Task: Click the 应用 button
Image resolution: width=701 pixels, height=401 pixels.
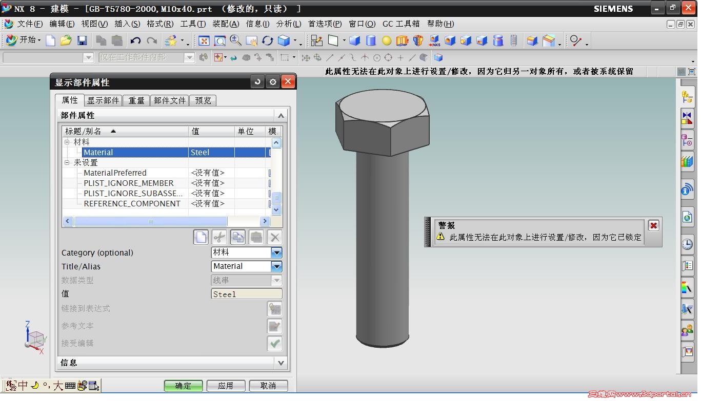Action: (225, 386)
